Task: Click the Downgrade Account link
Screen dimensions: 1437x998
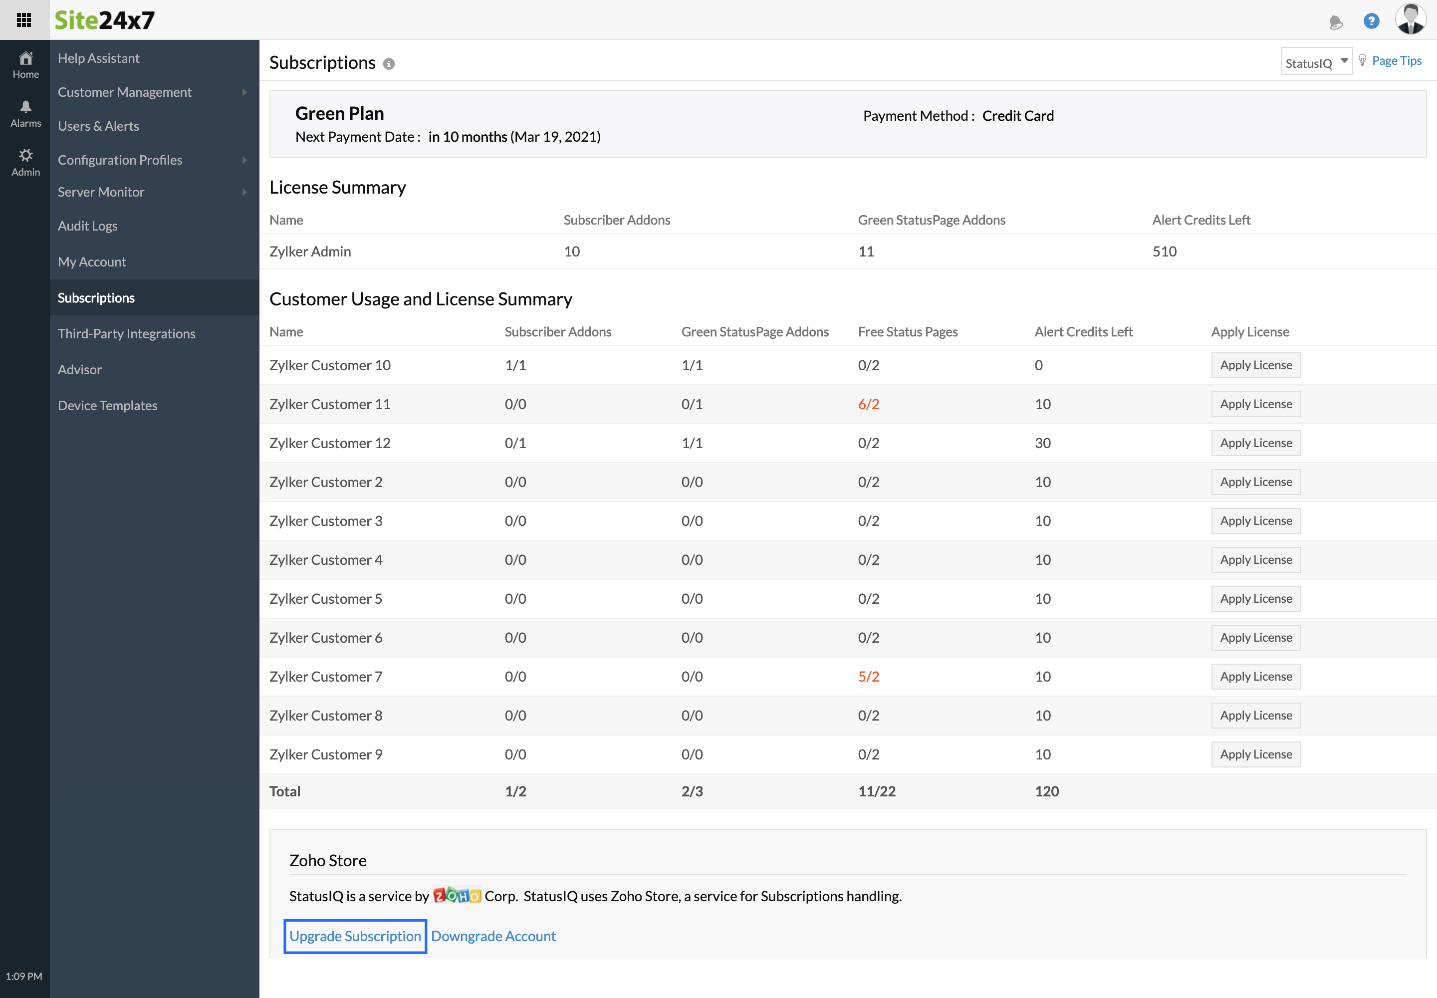Action: (x=493, y=936)
